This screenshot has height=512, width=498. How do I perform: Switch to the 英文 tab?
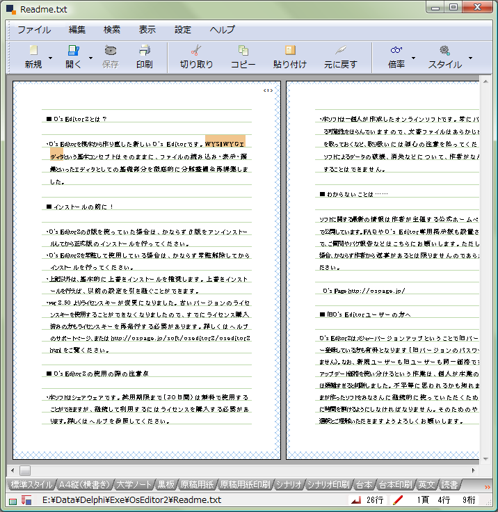pos(426,485)
